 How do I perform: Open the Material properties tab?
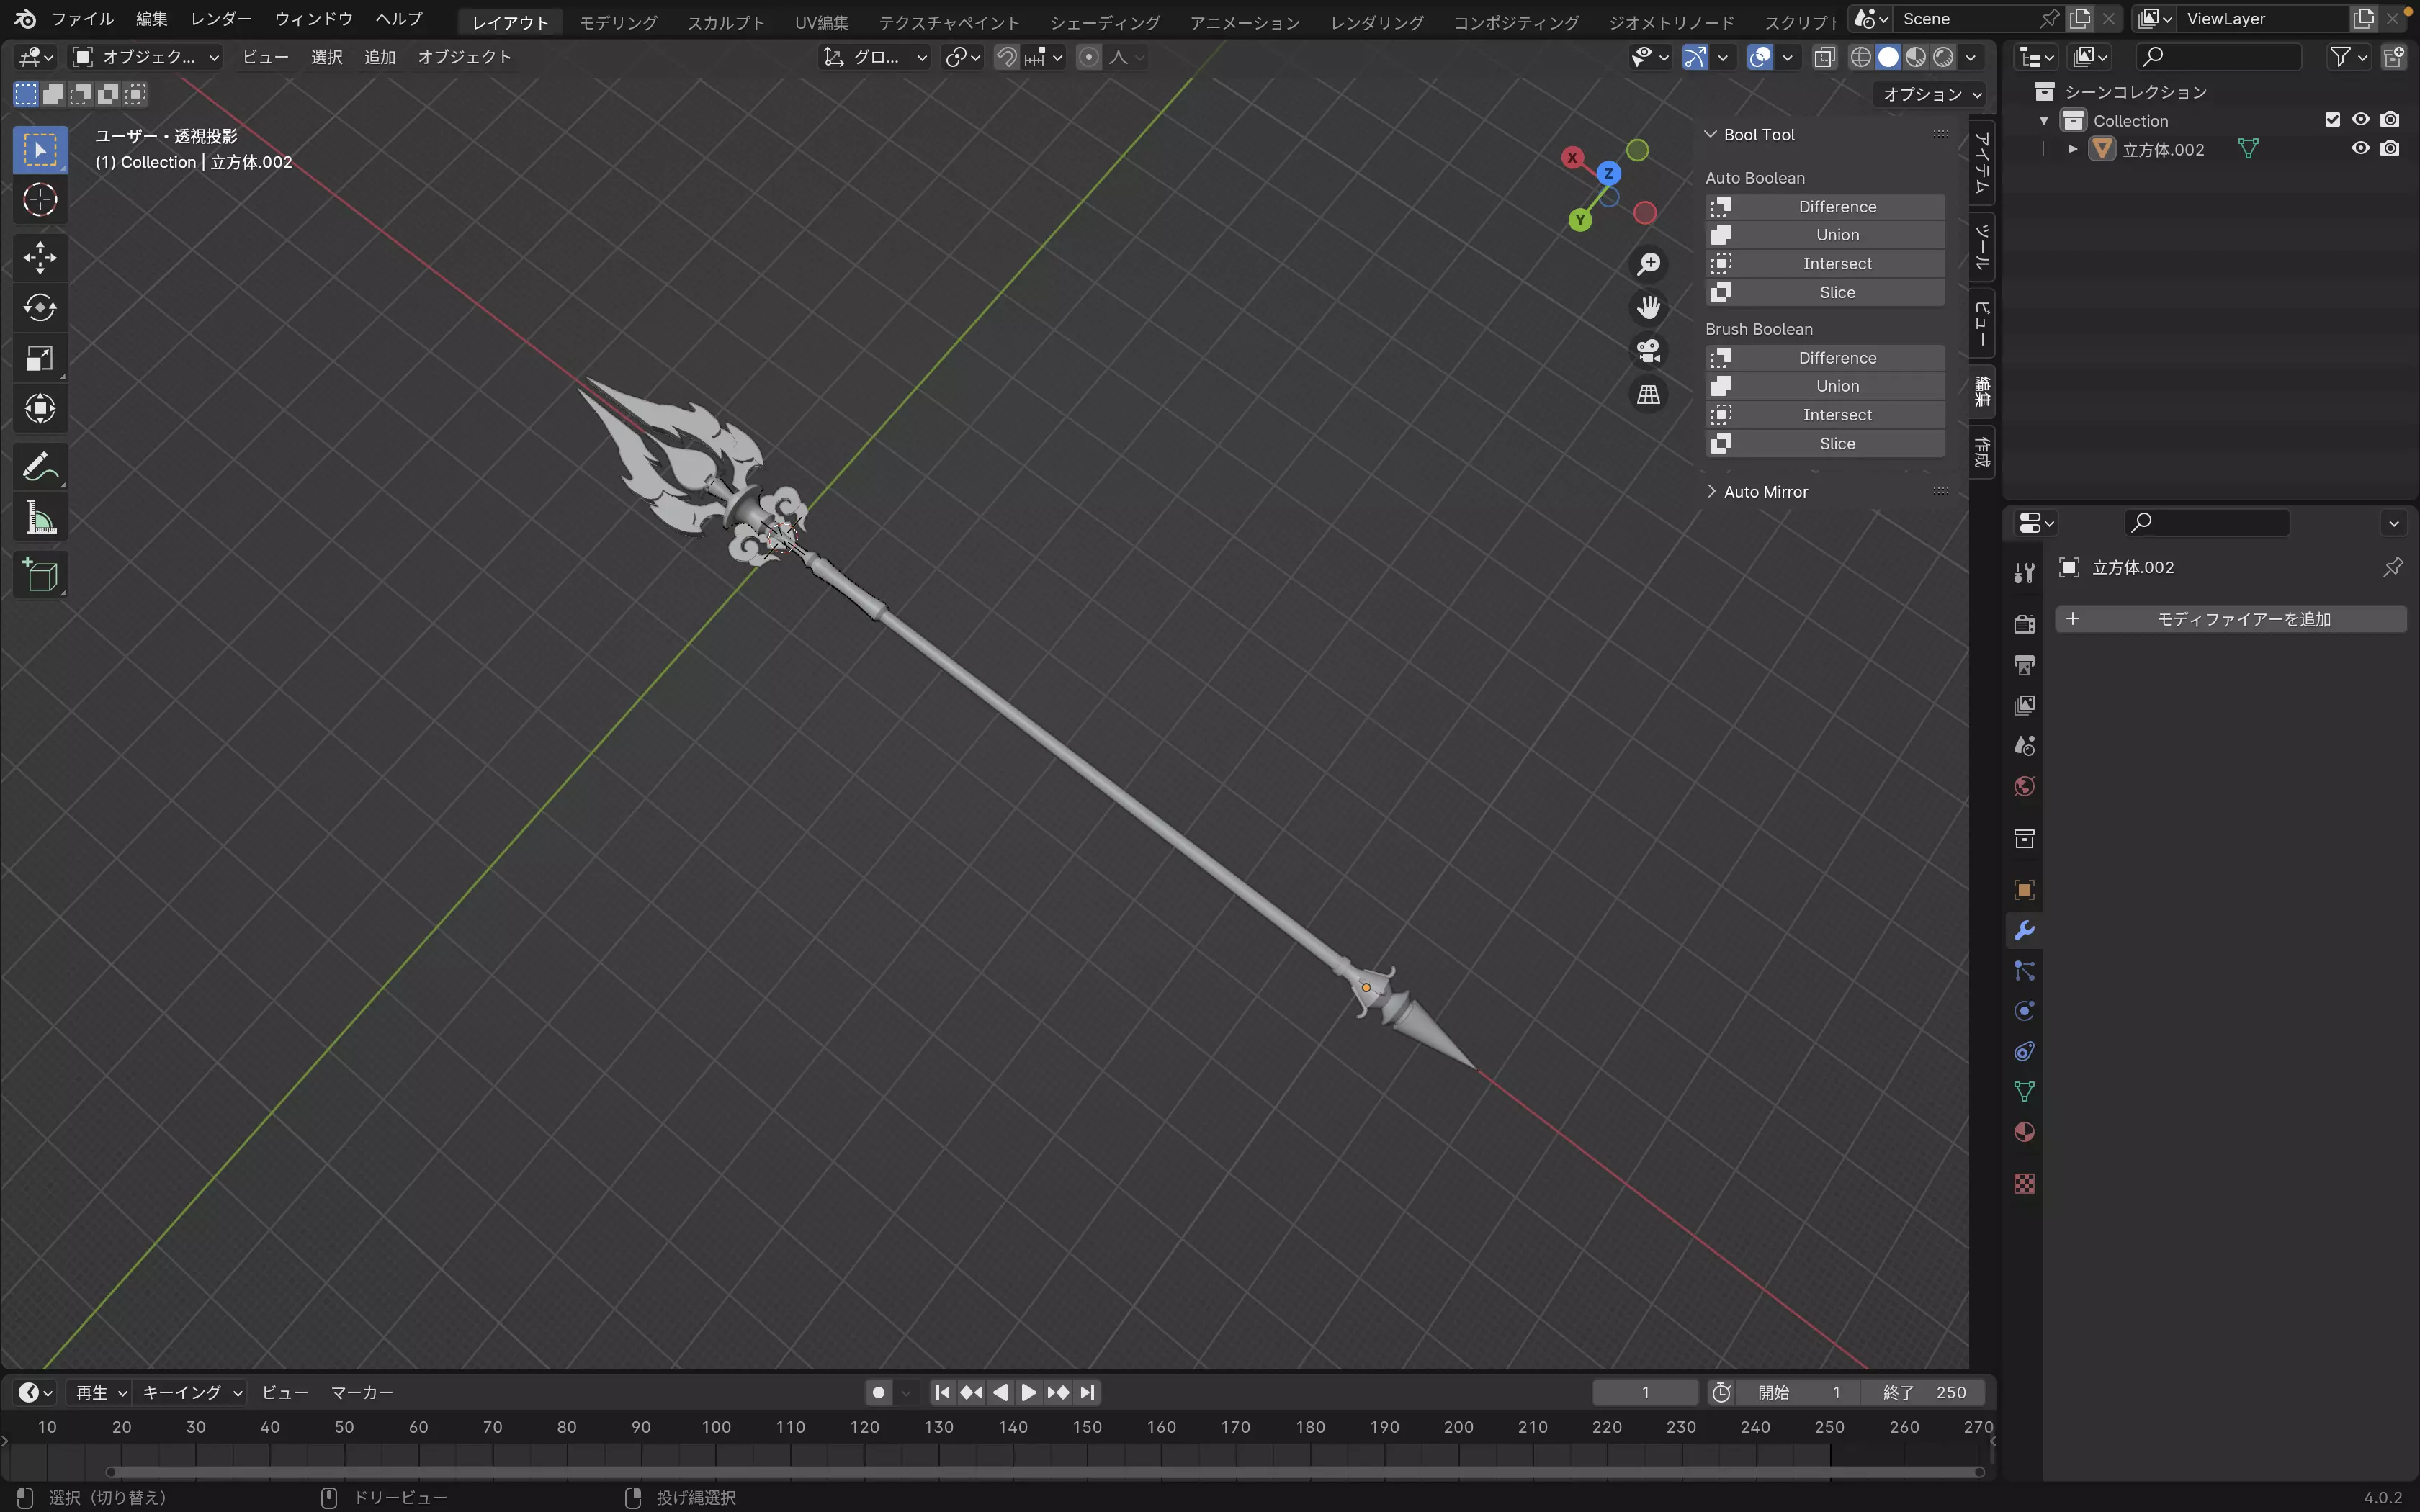[2024, 1132]
